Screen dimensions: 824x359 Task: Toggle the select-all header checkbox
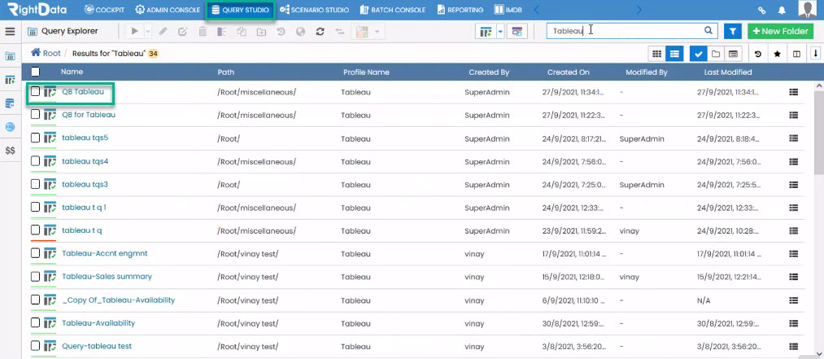(x=35, y=72)
